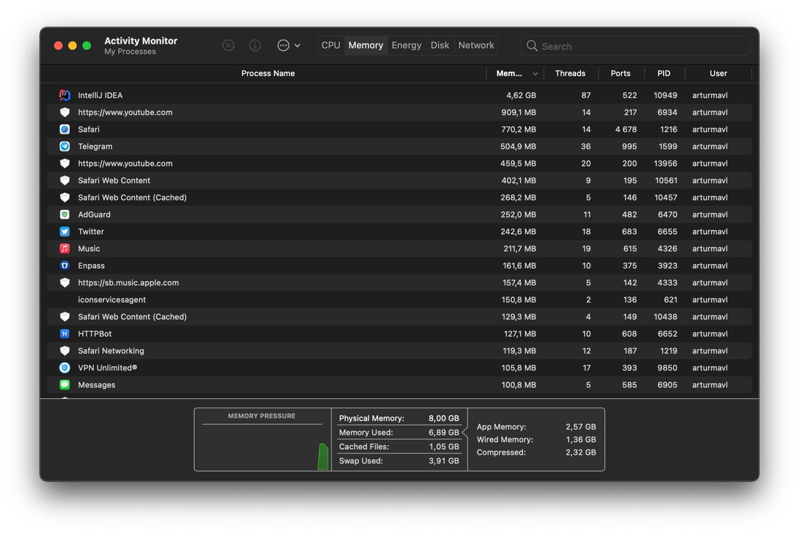
Task: Click shield icon of Cached row with PID 10457
Action: tap(64, 197)
